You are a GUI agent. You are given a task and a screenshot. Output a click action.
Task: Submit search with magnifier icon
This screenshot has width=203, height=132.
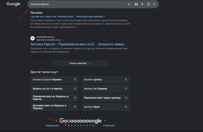pyautogui.click(x=154, y=4)
